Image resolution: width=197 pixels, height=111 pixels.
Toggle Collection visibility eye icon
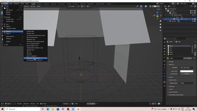coord(193,11)
